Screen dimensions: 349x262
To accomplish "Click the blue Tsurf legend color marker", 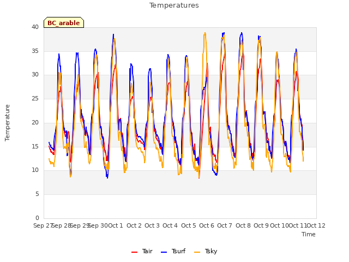I will (164, 252).
